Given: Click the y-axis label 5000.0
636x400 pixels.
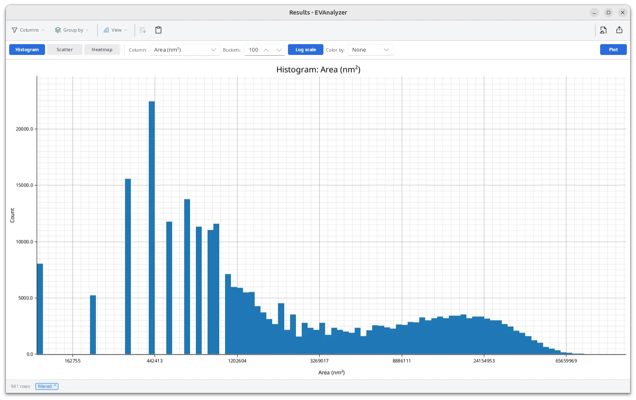Looking at the screenshot, I should pyautogui.click(x=25, y=298).
